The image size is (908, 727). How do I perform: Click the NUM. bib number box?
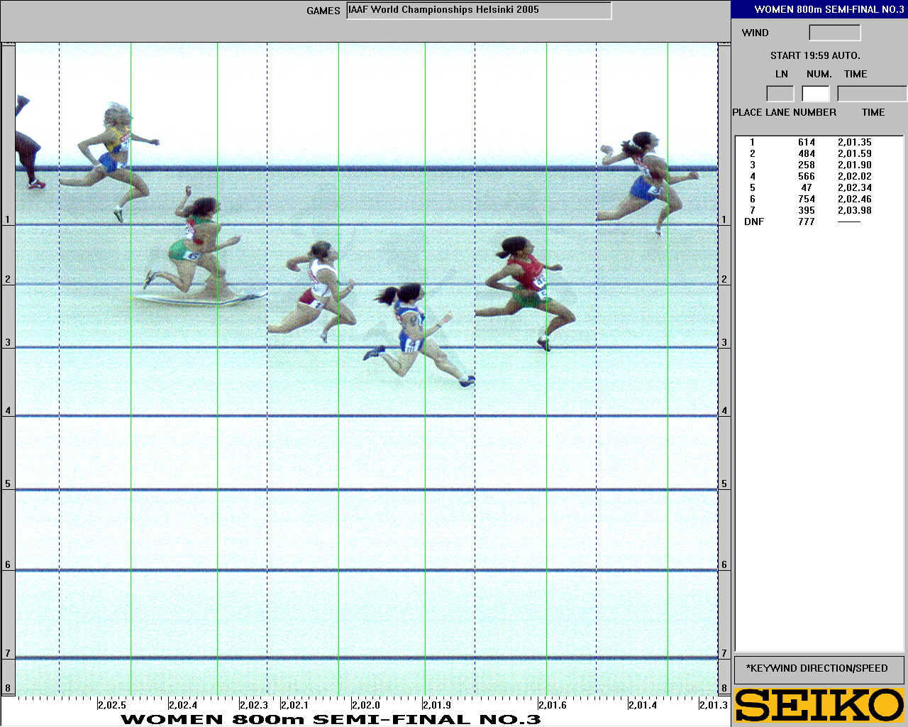(815, 94)
